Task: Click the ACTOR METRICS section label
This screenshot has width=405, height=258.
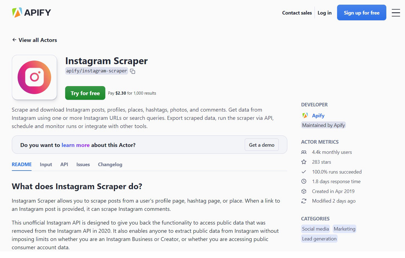Action: (x=320, y=142)
